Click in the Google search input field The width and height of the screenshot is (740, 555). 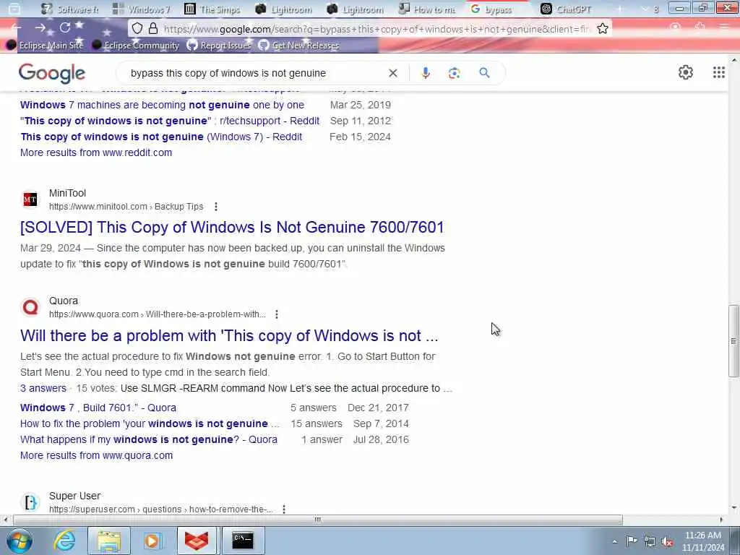(x=255, y=73)
